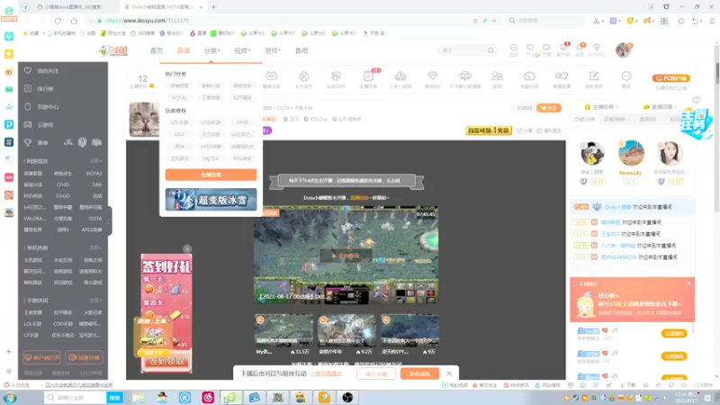Open the 超变版冰雪 ad banner
Screen dimensions: 720x405
point(211,199)
